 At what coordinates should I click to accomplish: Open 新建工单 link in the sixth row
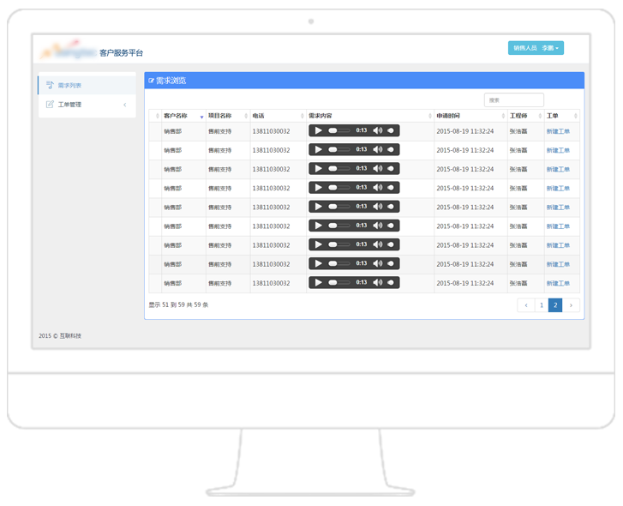click(x=558, y=226)
